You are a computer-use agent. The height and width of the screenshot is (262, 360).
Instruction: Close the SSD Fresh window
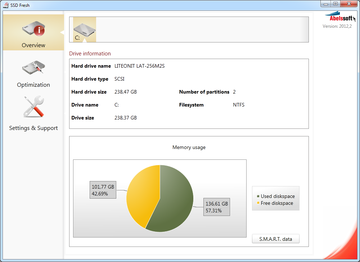point(349,4)
